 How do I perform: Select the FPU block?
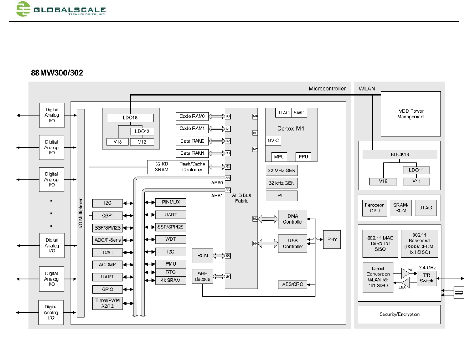(303, 156)
